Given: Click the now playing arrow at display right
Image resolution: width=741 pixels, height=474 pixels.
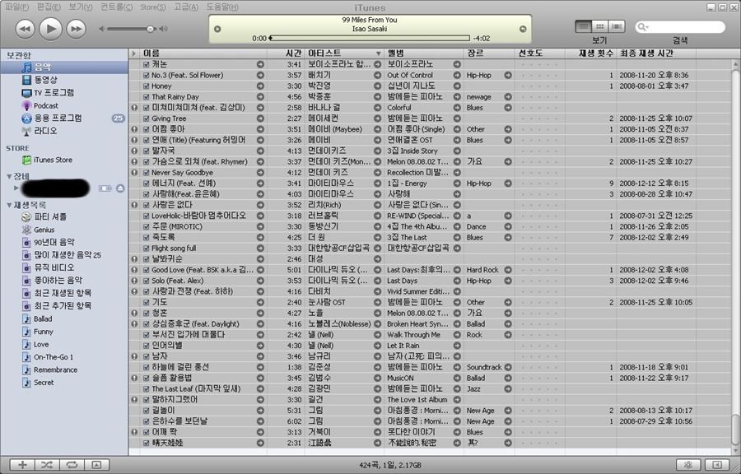Looking at the screenshot, I should tap(523, 29).
